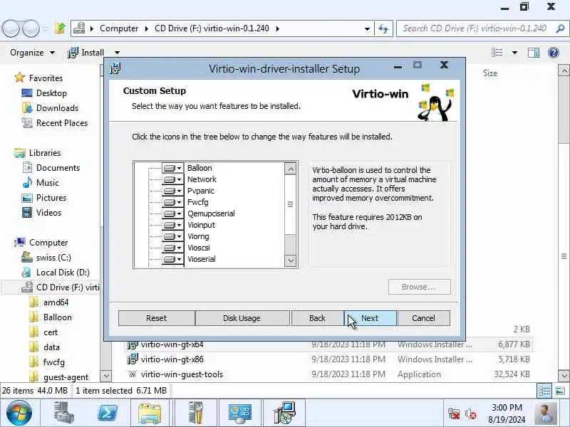The image size is (570, 427).
Task: Open the address bar history dropdown
Action: (367, 28)
